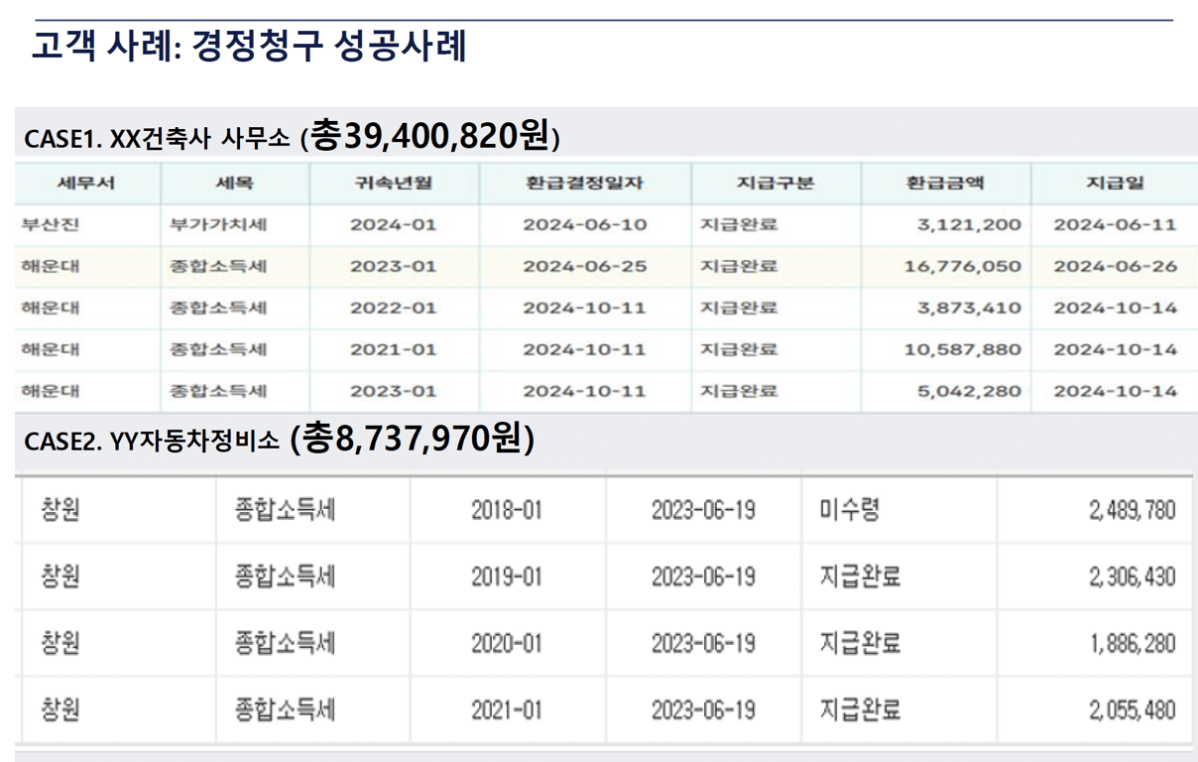Screen dimensions: 1198x762
Task: Click 해운대 in the 2022-01 row
Action: click(50, 309)
